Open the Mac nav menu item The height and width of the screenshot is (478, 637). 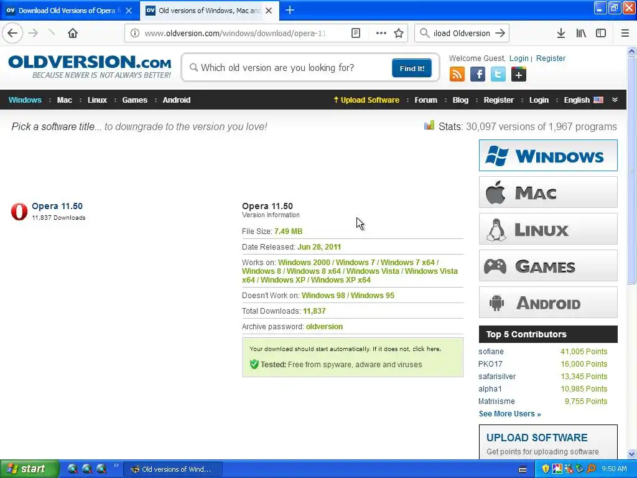pyautogui.click(x=65, y=100)
